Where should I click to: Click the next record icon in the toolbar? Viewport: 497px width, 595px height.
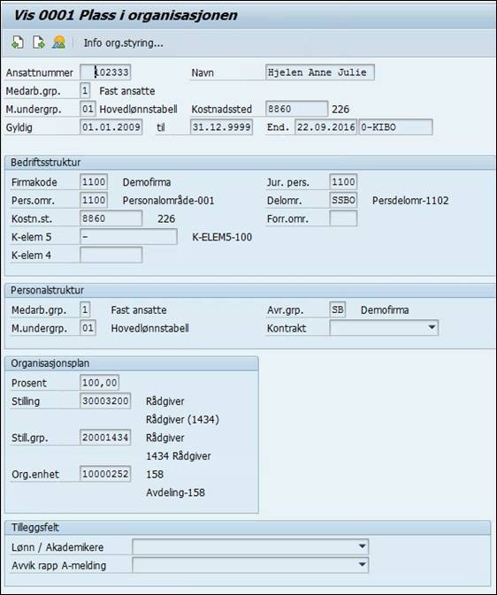pos(38,42)
